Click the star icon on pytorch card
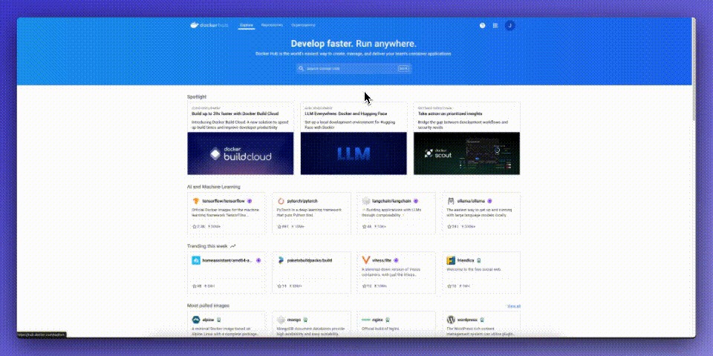Viewport: 713px width, 356px height. point(279,226)
